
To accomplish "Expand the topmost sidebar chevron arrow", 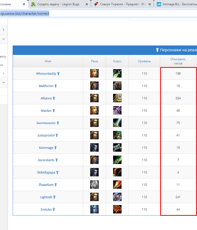I will [3, 30].
